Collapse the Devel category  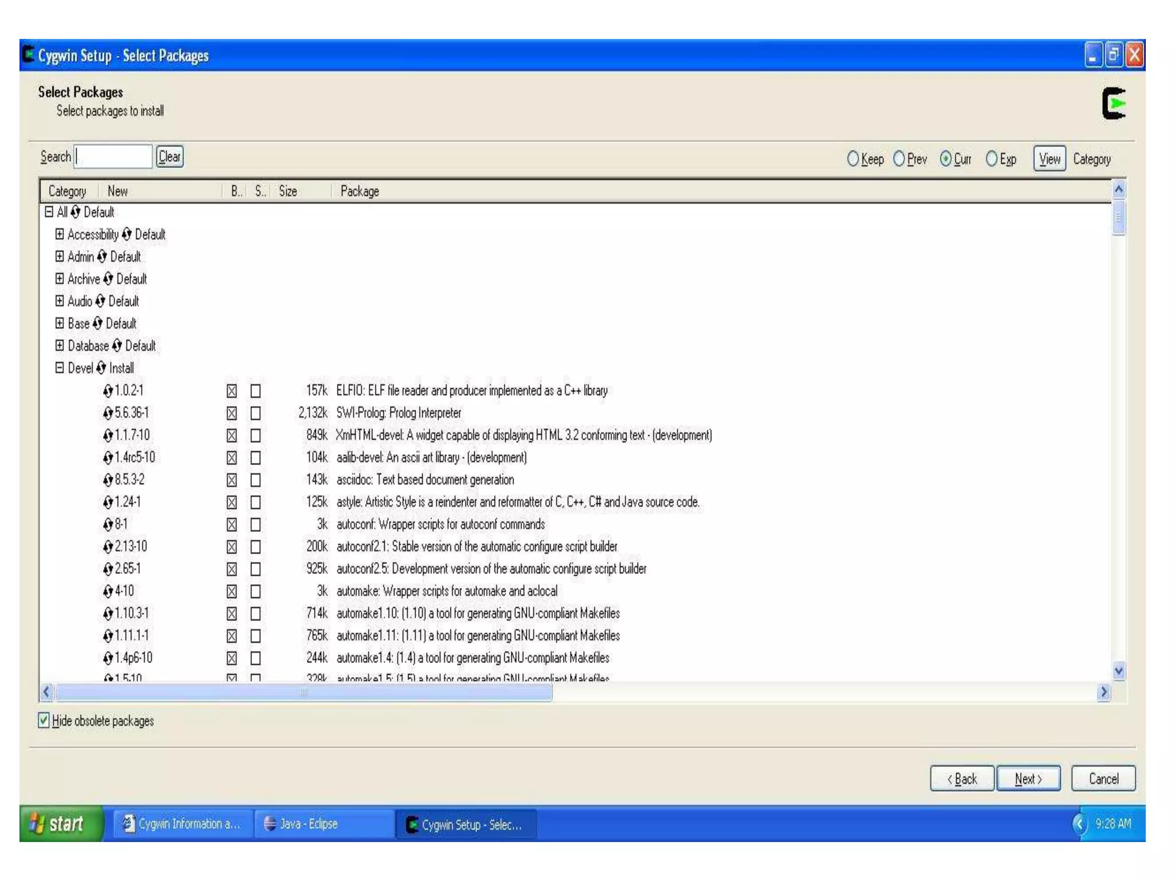(x=60, y=368)
